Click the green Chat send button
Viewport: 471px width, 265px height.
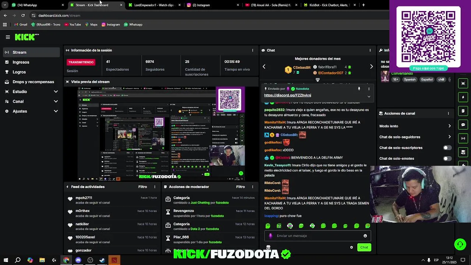(x=364, y=247)
